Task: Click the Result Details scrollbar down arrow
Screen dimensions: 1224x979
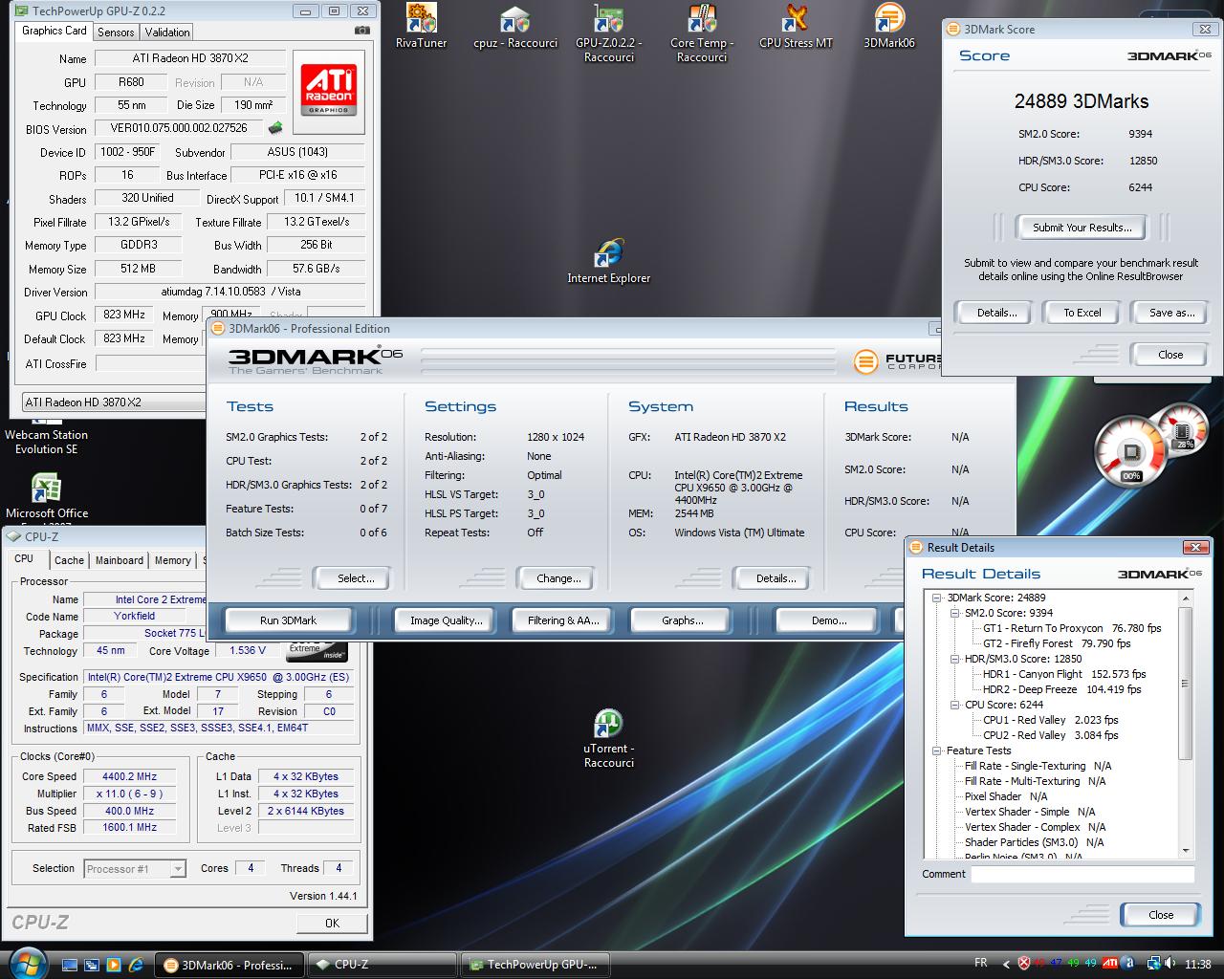Action: [1186, 850]
